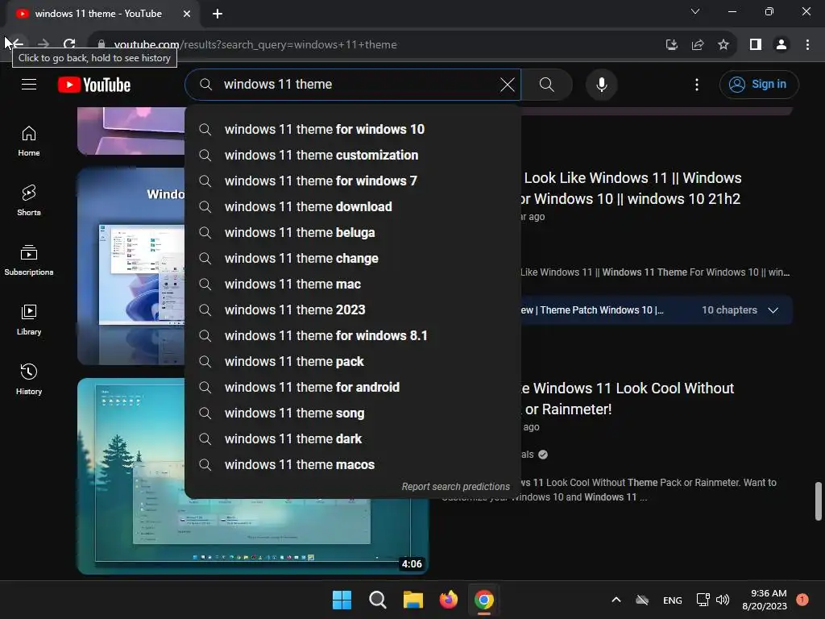
Task: Open taskbar Search
Action: pos(377,600)
